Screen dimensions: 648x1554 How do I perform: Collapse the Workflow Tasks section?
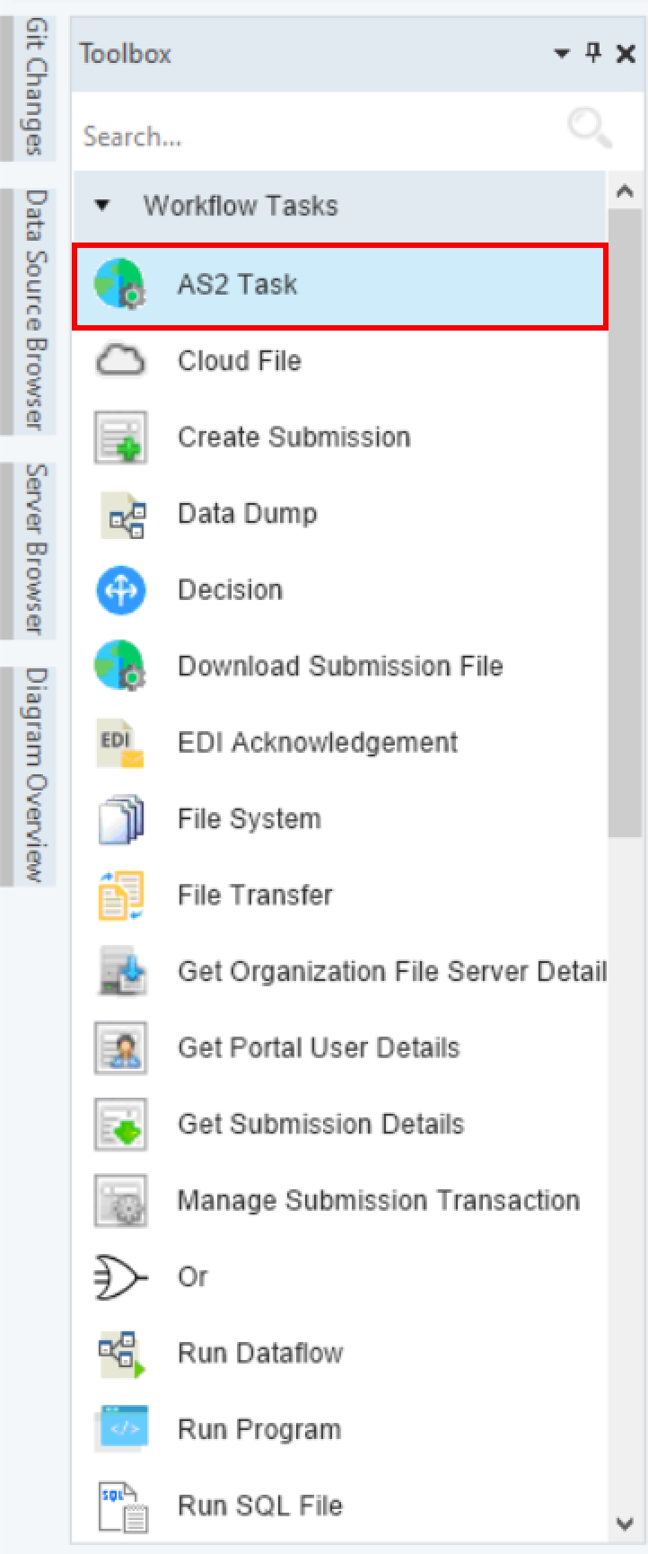[102, 206]
